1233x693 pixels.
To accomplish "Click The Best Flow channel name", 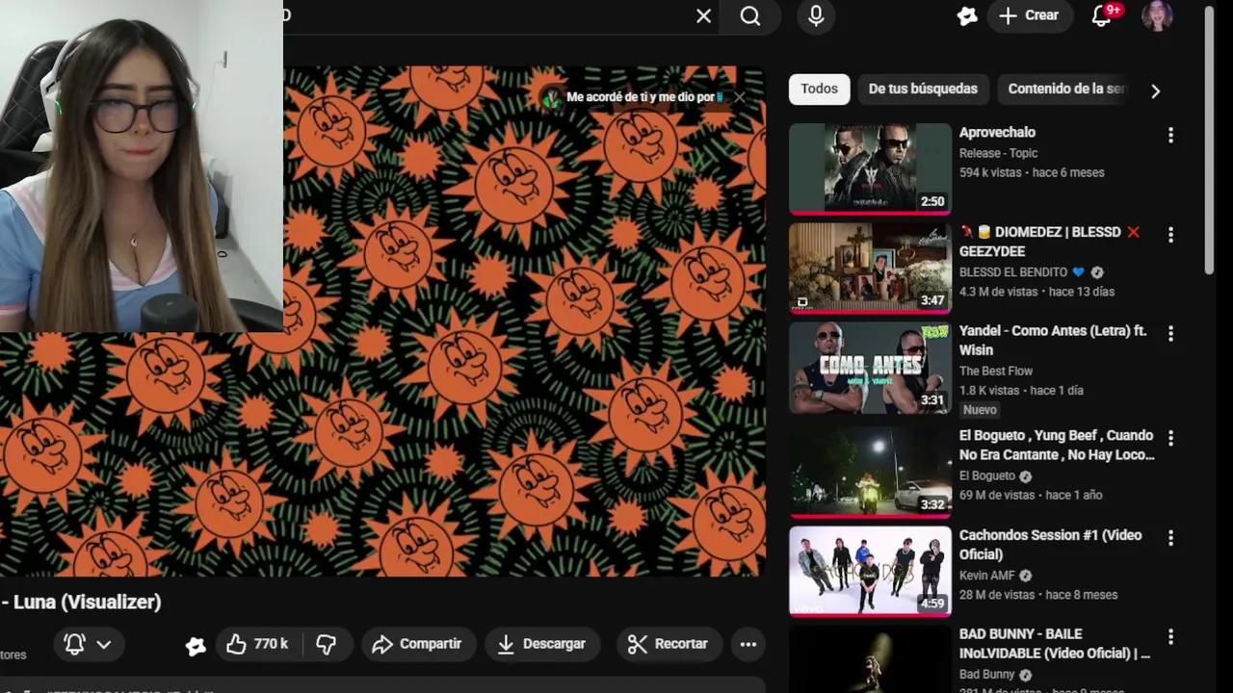I will [995, 371].
